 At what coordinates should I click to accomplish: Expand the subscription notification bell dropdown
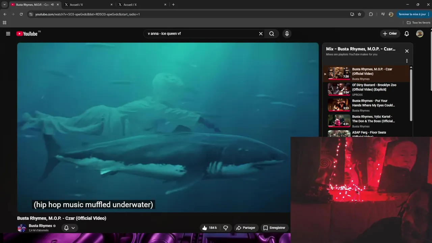(70, 228)
